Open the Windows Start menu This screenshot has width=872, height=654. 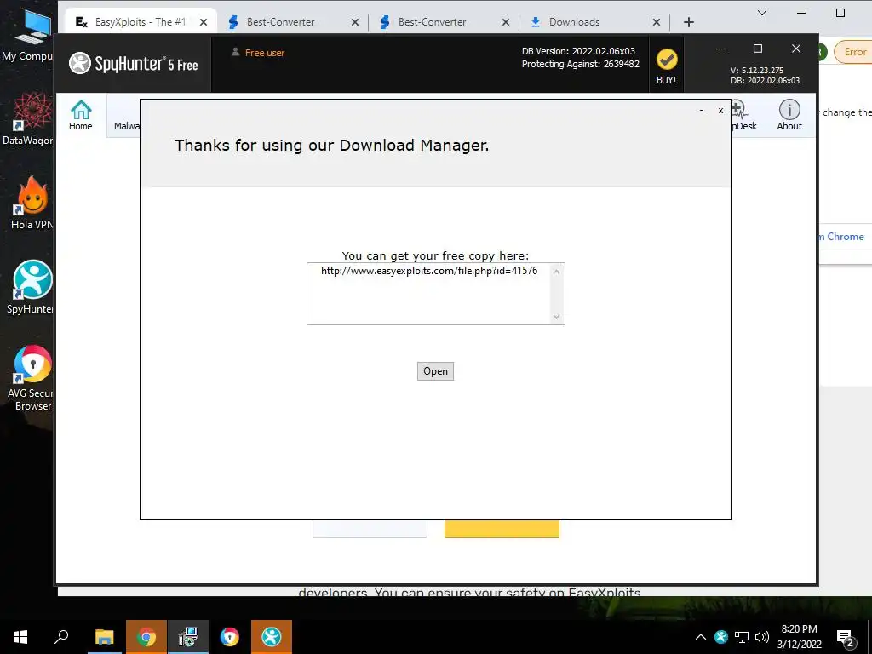[x=20, y=637]
